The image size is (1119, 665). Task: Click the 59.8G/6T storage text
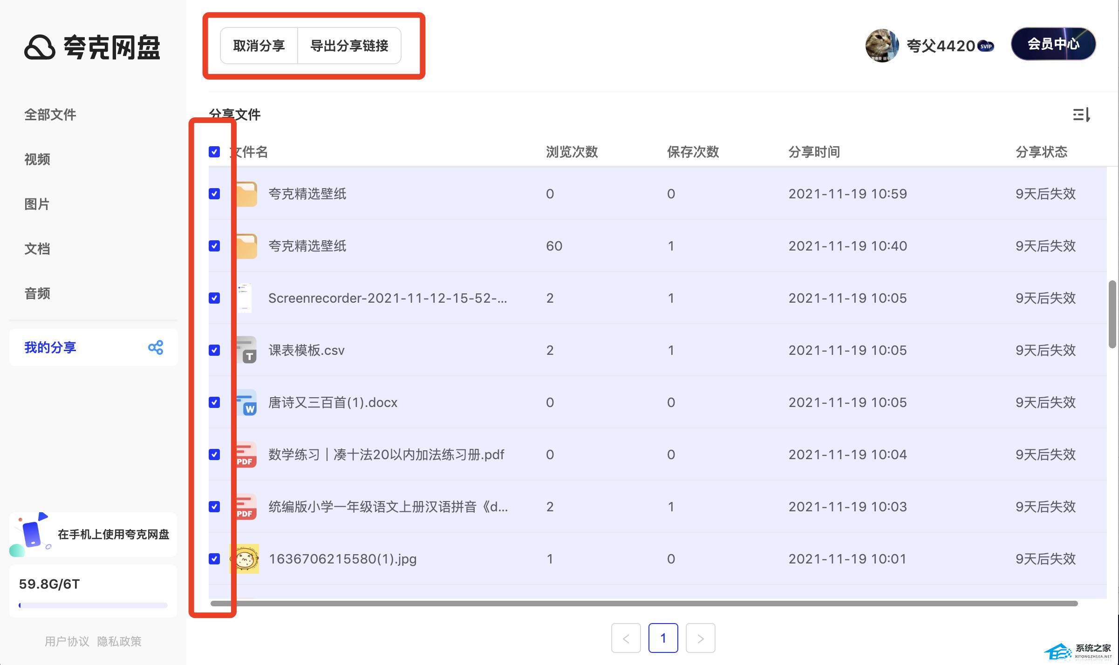pos(49,584)
